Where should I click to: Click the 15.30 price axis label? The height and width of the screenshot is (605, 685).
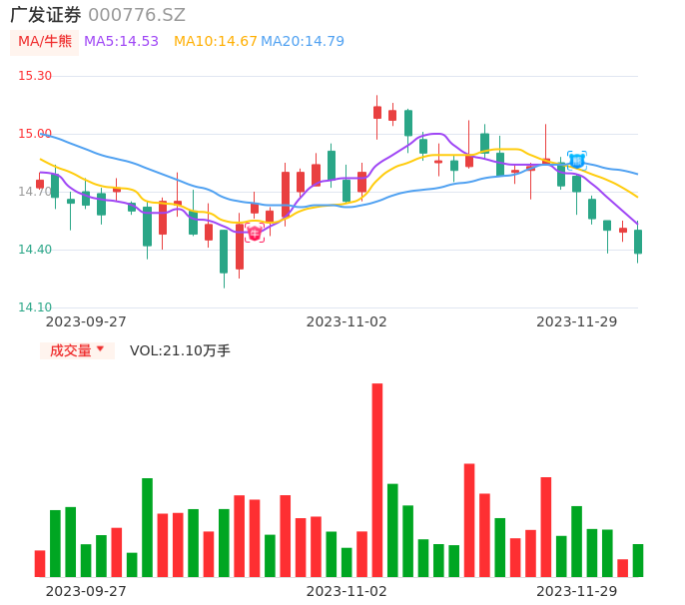pos(35,76)
